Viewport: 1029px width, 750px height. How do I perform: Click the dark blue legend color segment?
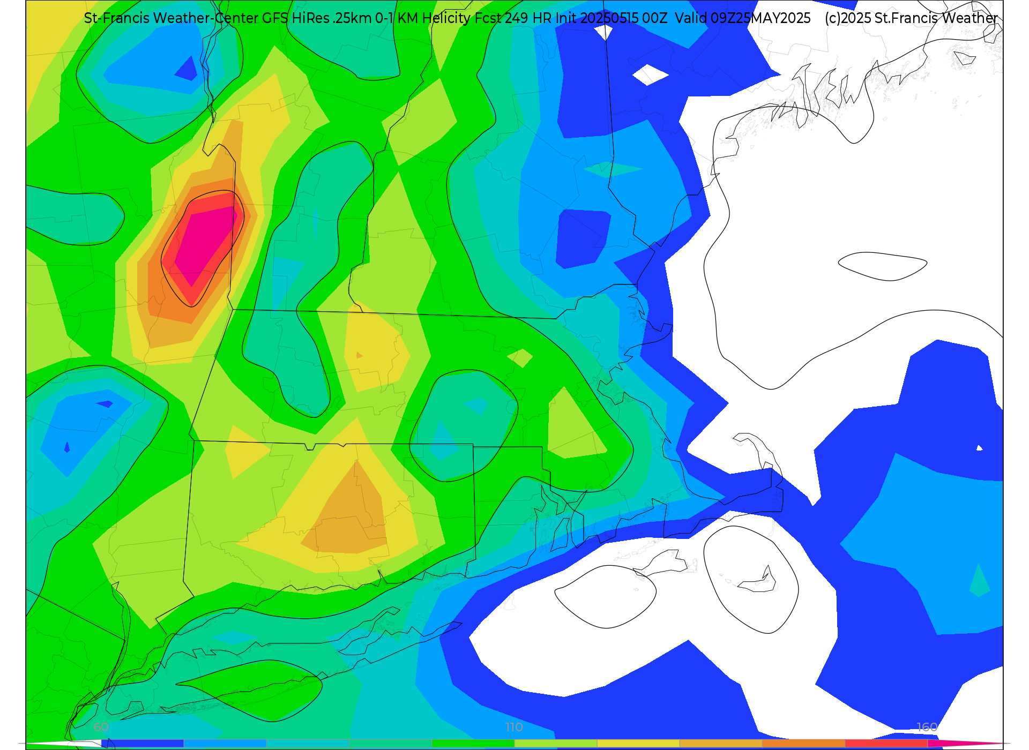143,744
